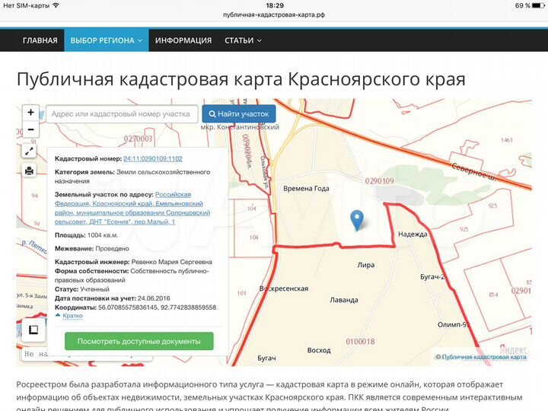Click Посмотреть доступные документы button

(139, 341)
